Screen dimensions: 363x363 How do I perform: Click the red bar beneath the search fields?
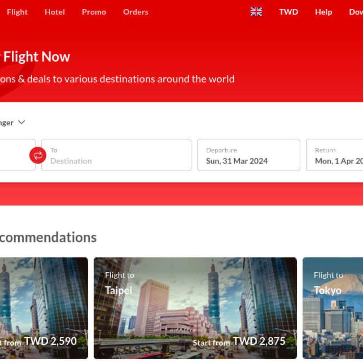[181, 194]
